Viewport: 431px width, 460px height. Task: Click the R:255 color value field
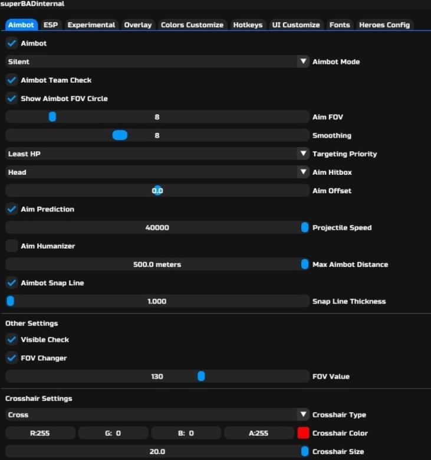[40, 433]
